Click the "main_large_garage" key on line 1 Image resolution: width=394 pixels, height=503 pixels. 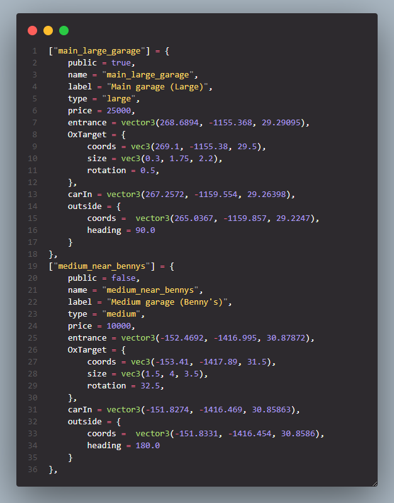tap(99, 51)
